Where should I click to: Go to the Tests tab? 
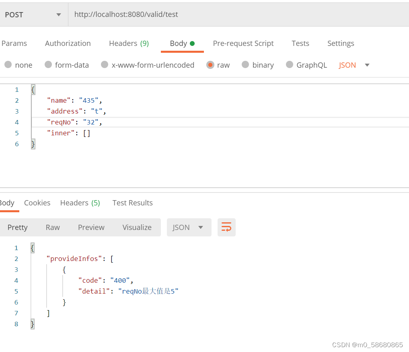coord(300,43)
